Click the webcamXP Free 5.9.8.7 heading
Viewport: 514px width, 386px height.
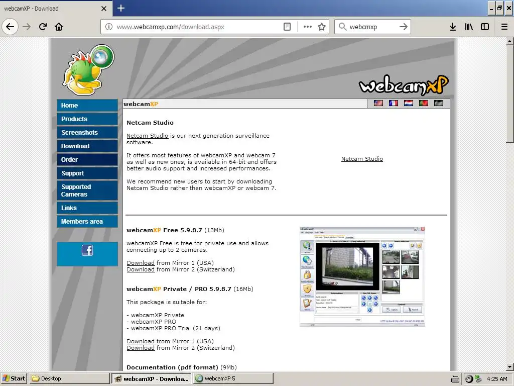(164, 230)
